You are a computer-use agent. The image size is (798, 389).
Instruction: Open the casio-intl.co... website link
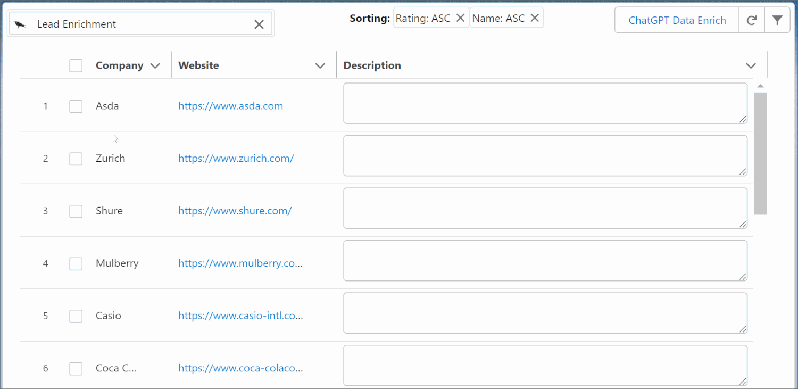coord(240,316)
